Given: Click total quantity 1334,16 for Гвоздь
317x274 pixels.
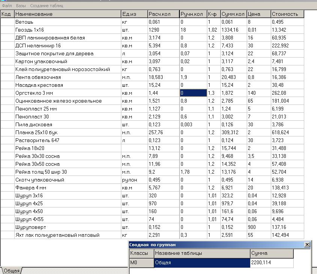Looking at the screenshot, I should pos(234,30).
